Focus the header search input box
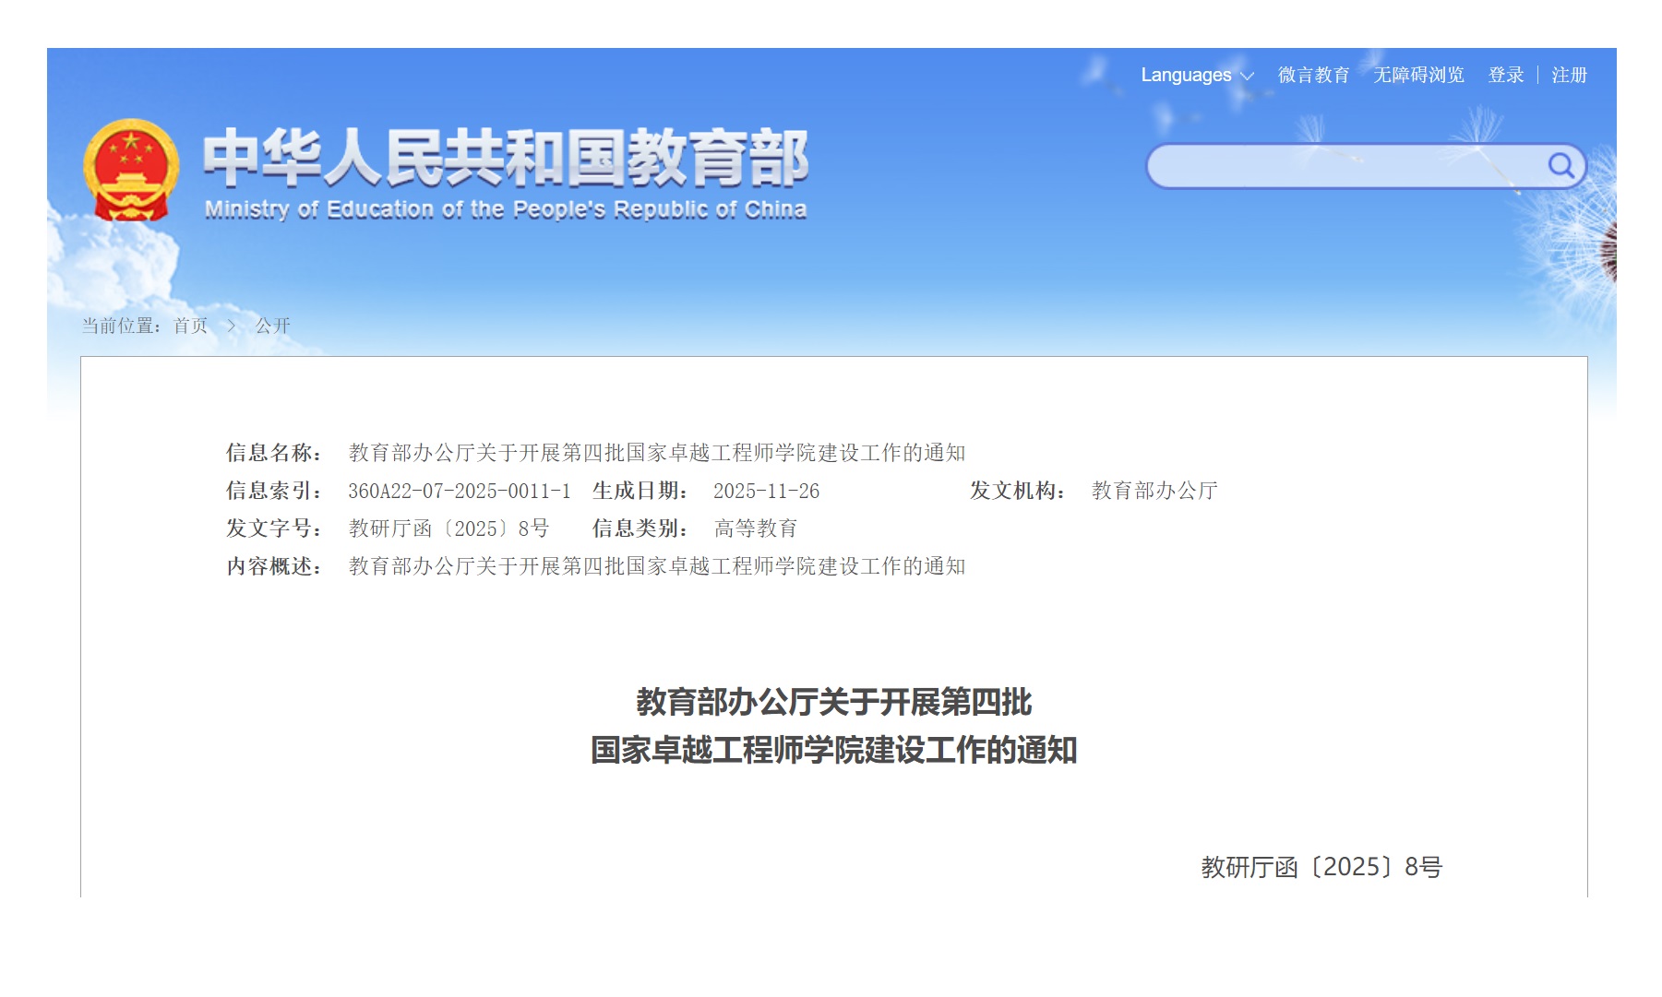 click(1343, 167)
